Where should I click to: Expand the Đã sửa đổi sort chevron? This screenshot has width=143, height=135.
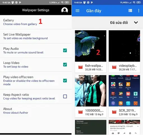(136, 22)
